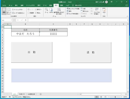Click the cancel X formula bar icon
Image resolution: width=130 pixels, height=99 pixels.
(x=18, y=20)
